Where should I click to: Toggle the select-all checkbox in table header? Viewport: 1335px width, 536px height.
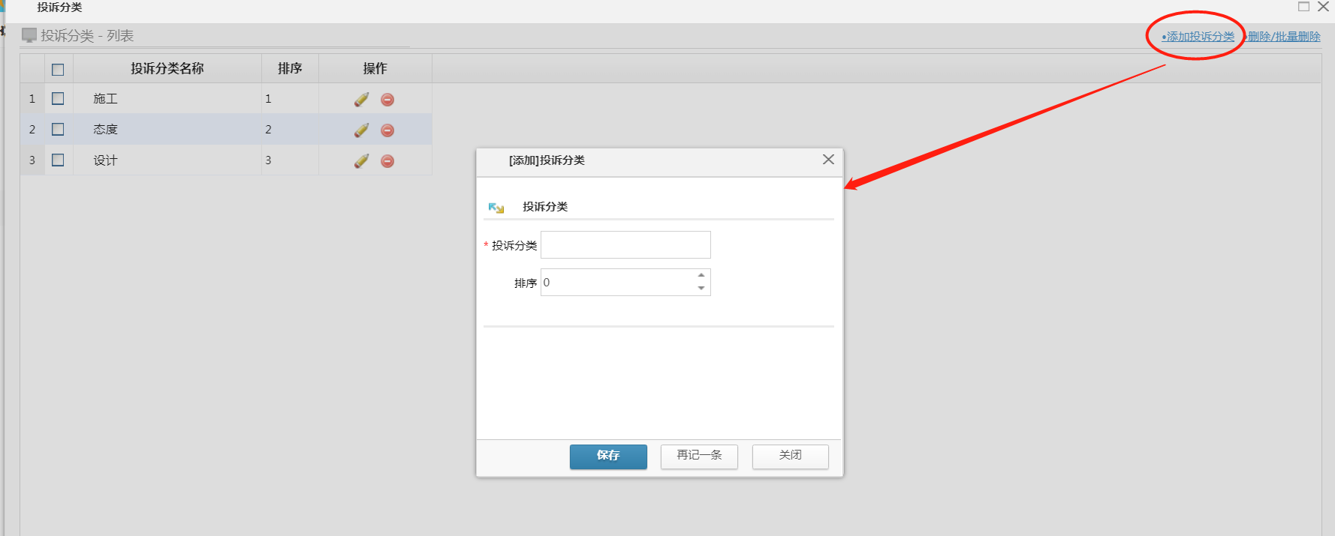(58, 70)
